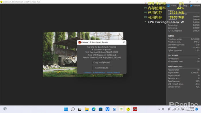Open Microsoft Store from the taskbar
Image resolution: width=201 pixels, height=113 pixels.
[x=100, y=109]
